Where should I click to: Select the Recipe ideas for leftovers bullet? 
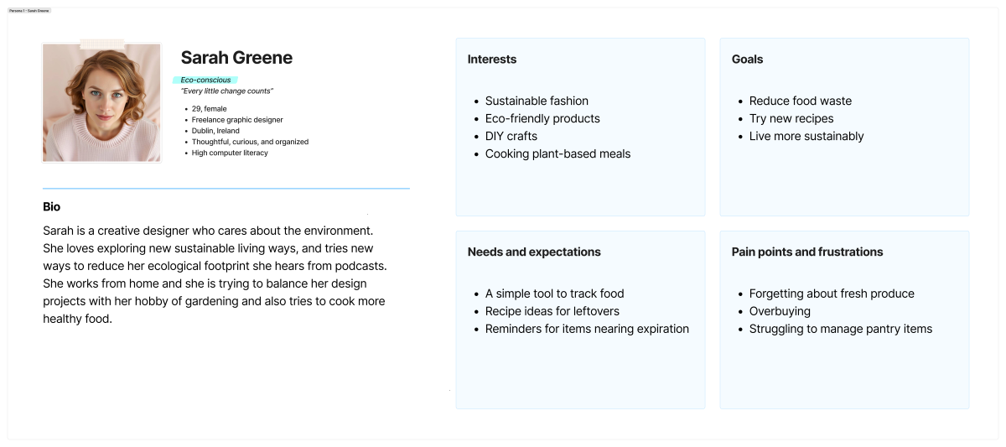[552, 311]
